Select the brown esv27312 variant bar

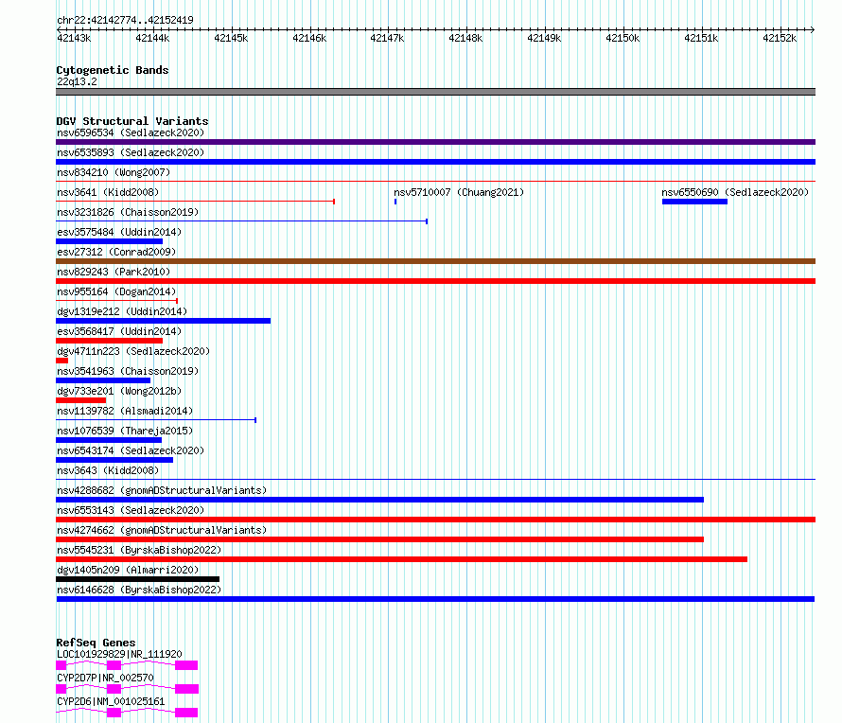[x=435, y=261]
